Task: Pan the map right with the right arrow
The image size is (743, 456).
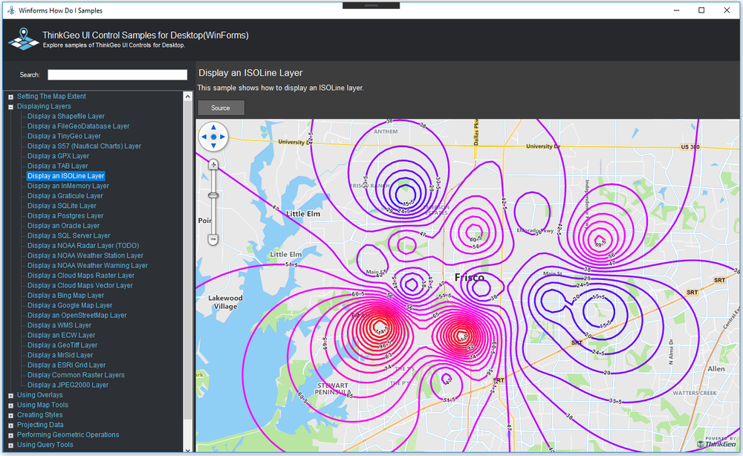Action: pyautogui.click(x=222, y=137)
